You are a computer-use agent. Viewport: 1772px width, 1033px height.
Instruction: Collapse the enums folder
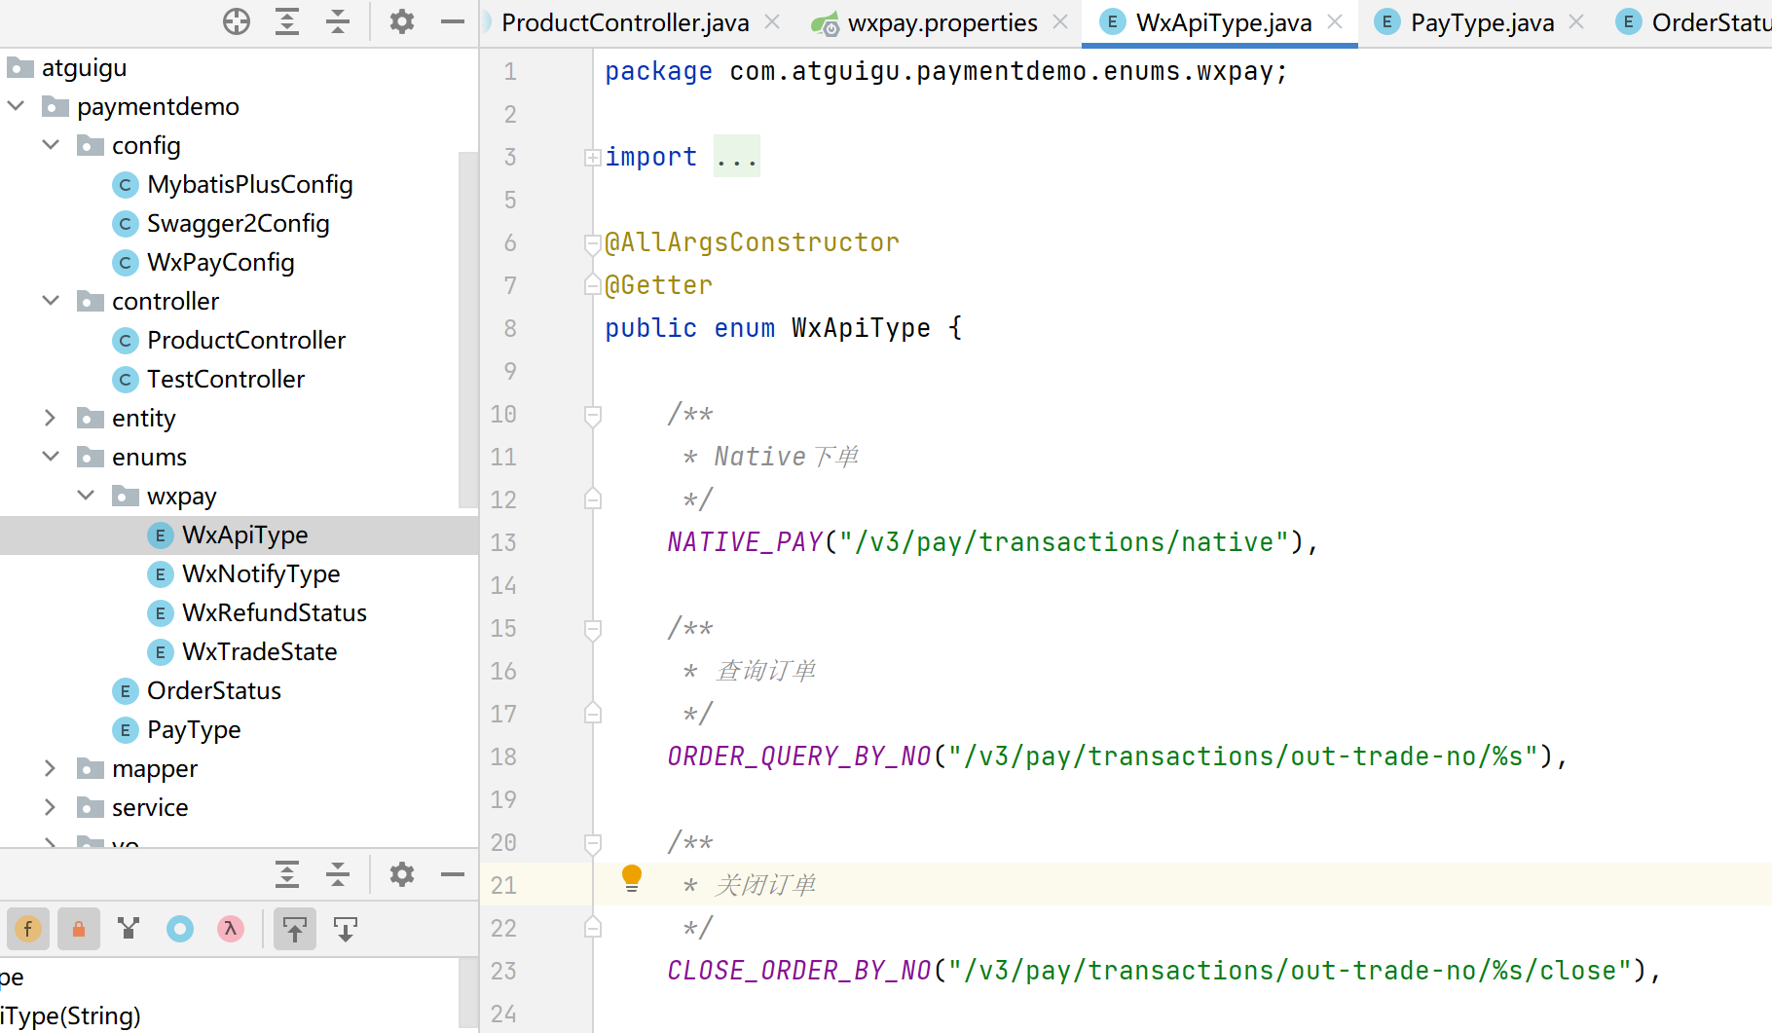(x=52, y=456)
